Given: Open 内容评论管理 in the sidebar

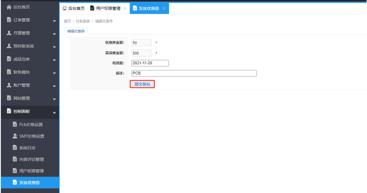Looking at the screenshot, I should click(31, 159).
